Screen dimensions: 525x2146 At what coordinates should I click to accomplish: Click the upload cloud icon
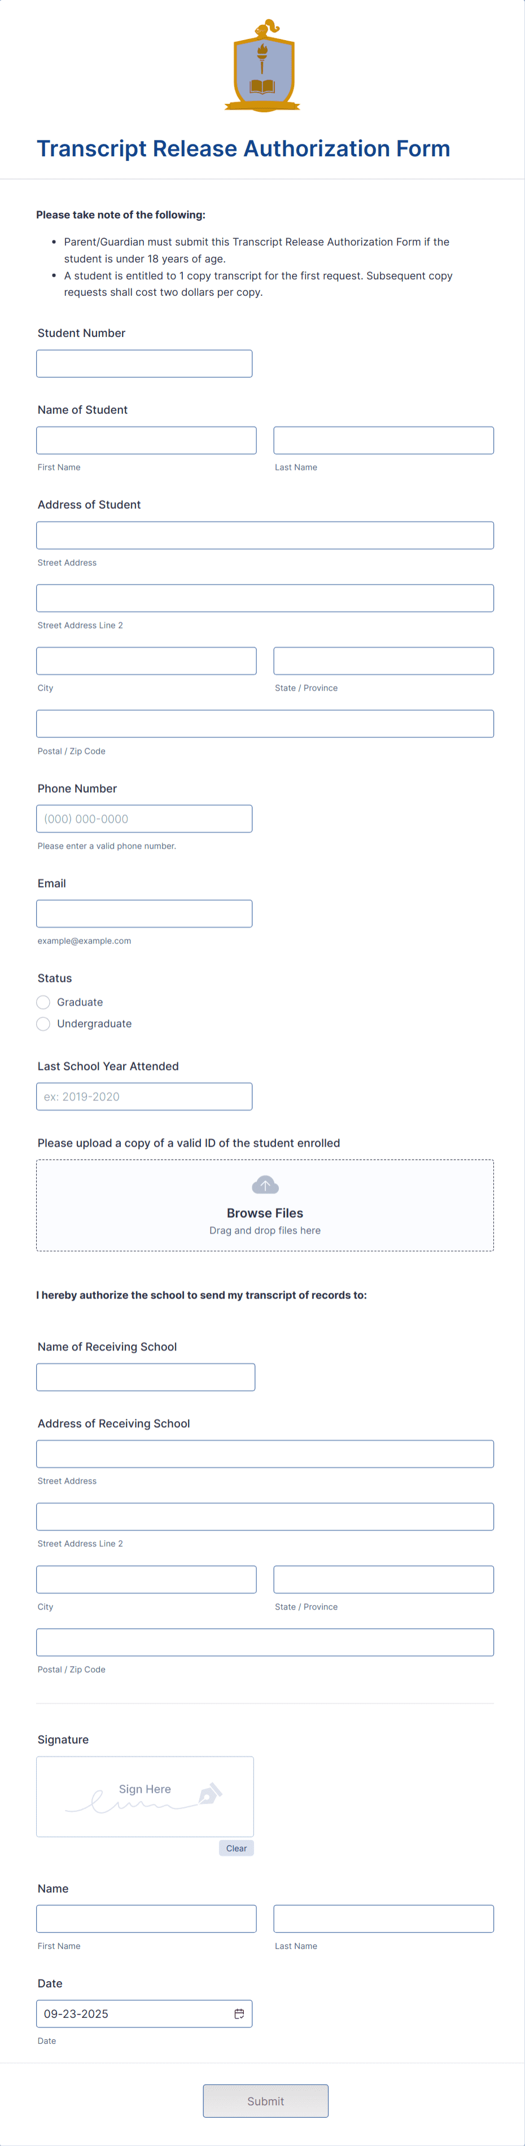265,1185
